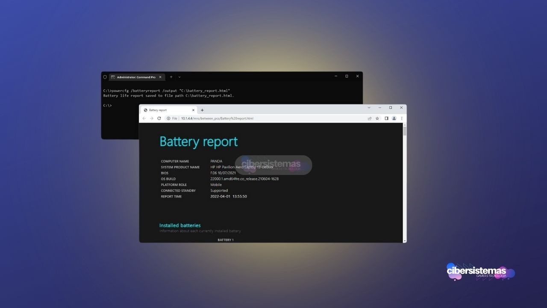Select the Battery report browser tab
Viewport: 547px width, 308px height.
pyautogui.click(x=169, y=110)
